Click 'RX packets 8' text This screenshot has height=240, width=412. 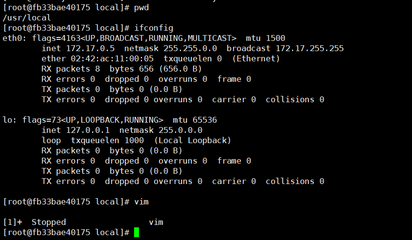pyautogui.click(x=71, y=69)
